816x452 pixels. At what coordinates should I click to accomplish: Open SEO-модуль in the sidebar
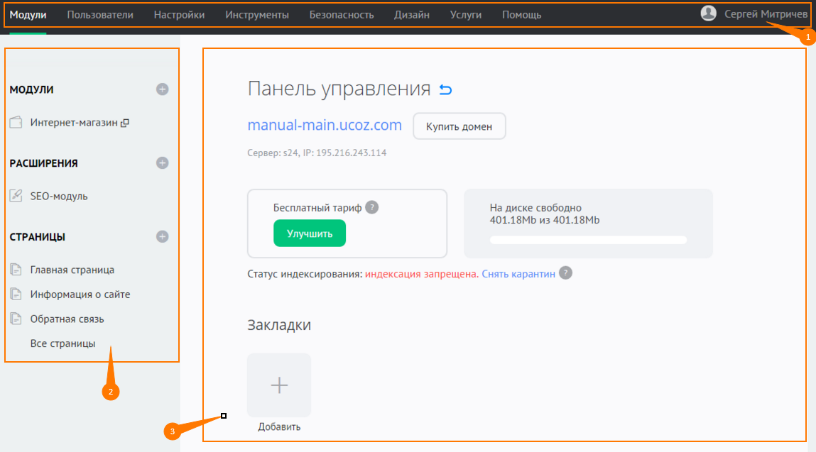59,197
